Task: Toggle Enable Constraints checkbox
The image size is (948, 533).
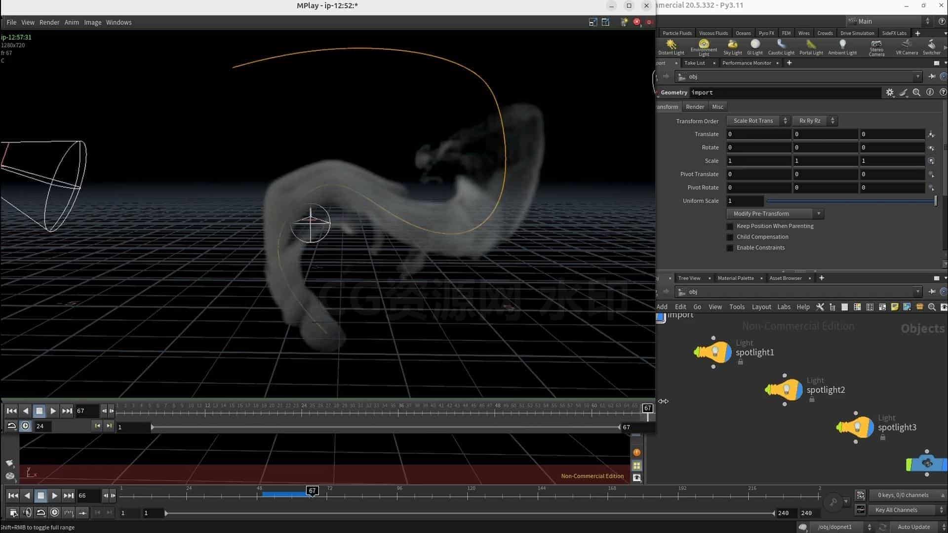Action: coord(730,248)
